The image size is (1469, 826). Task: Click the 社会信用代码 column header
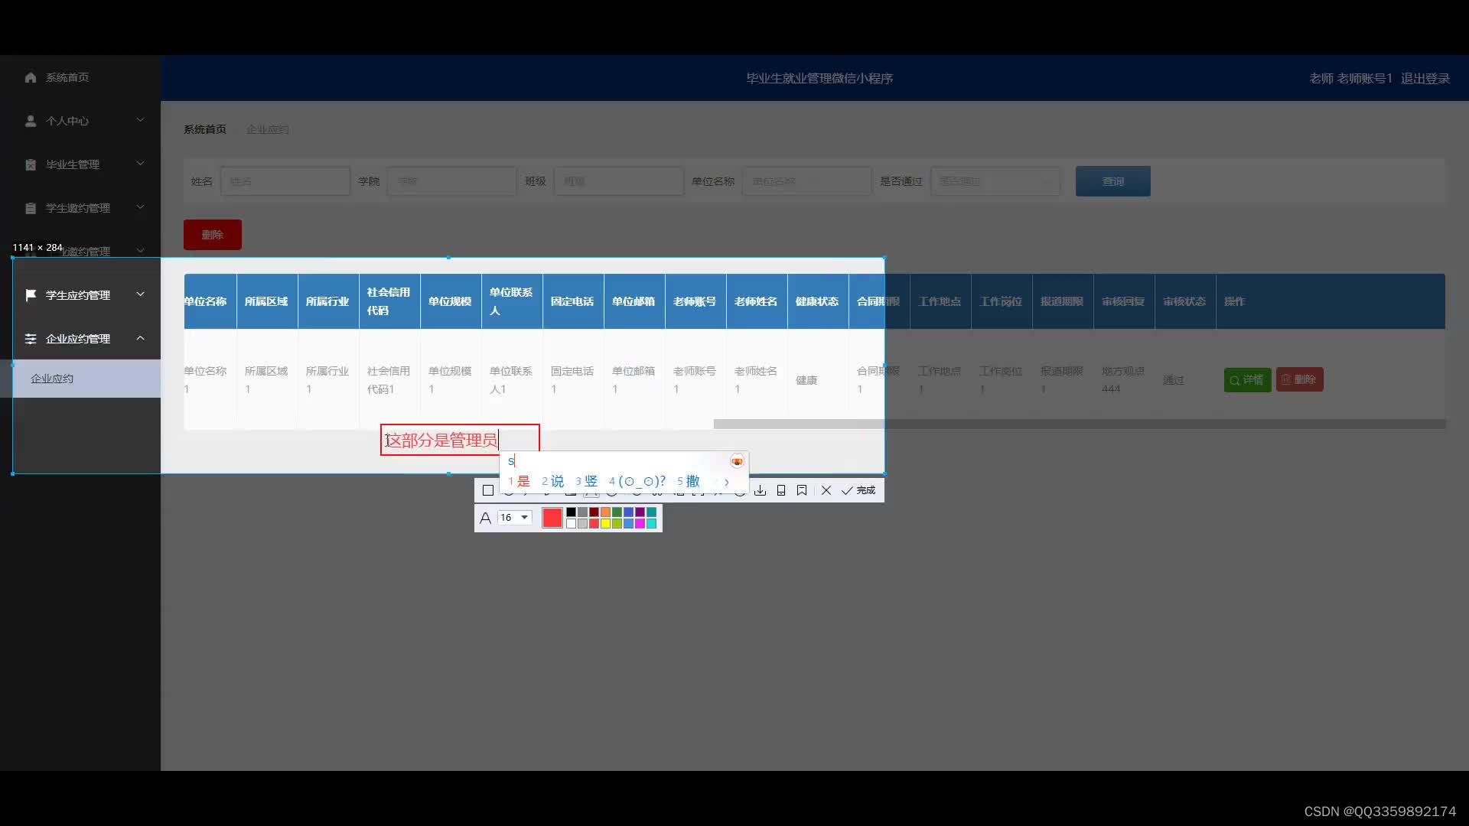click(389, 301)
